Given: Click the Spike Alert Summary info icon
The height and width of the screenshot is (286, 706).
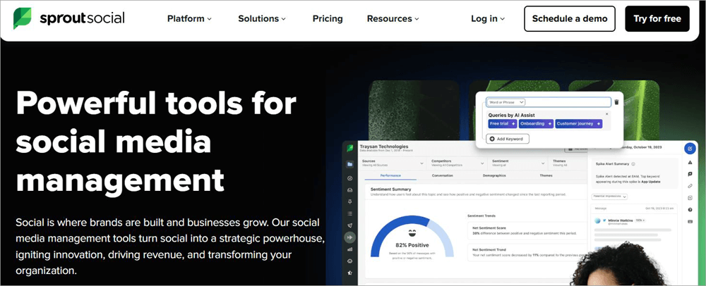Looking at the screenshot, I should click(x=633, y=164).
